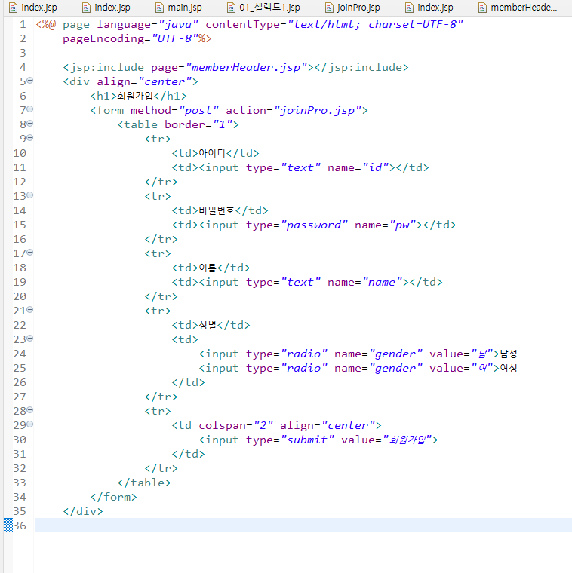This screenshot has height=573, width=572.
Task: Click the "submit" type value on line 30
Action: (307, 440)
